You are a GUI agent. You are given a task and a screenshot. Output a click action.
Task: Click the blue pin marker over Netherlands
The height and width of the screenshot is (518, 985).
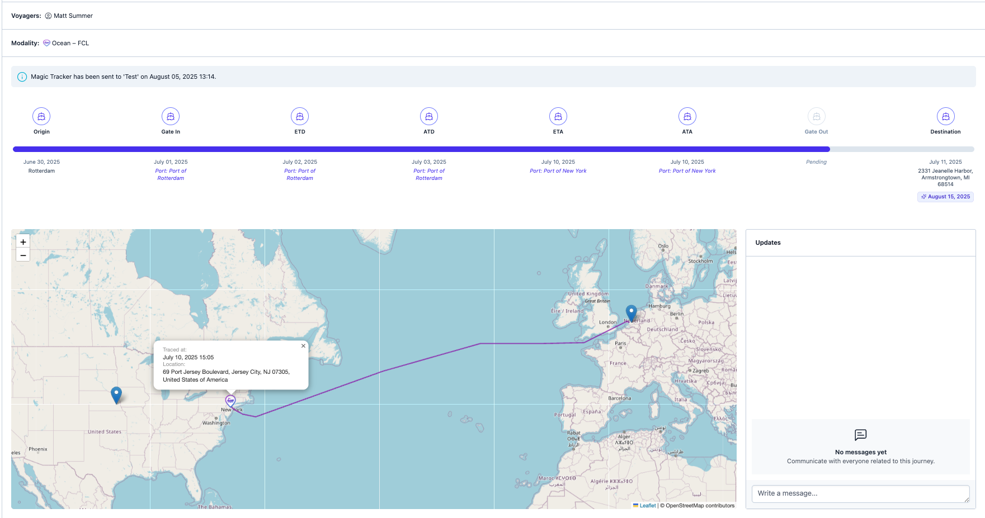click(631, 313)
